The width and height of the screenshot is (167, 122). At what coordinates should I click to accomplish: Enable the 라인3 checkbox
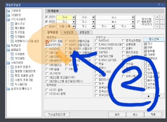pyautogui.click(x=47, y=26)
